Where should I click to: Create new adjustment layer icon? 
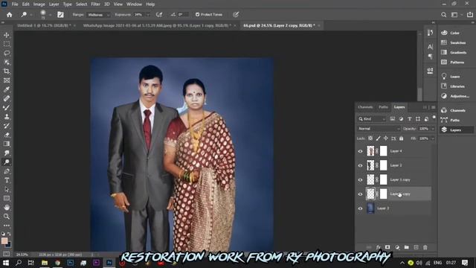397,247
